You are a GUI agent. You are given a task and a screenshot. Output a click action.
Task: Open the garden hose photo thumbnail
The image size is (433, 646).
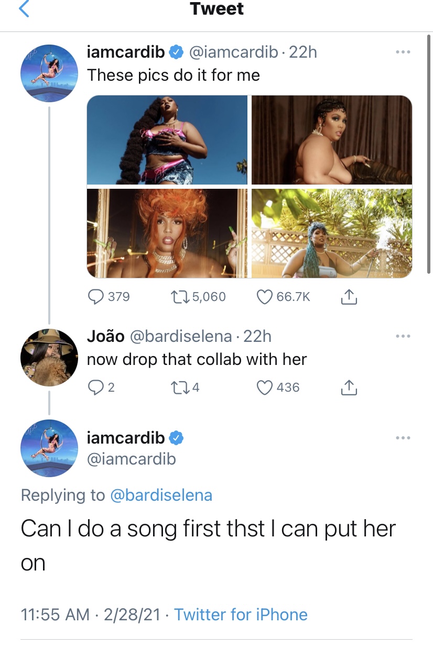pyautogui.click(x=332, y=233)
